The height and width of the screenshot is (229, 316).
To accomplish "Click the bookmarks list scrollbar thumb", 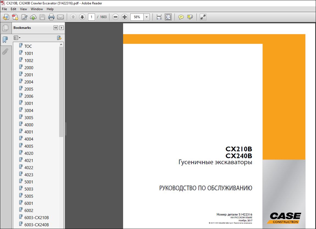I will [61, 92].
